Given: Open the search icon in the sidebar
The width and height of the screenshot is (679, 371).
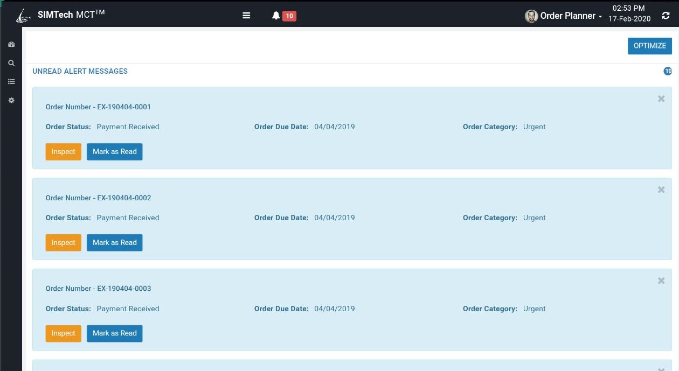Looking at the screenshot, I should pyautogui.click(x=11, y=63).
